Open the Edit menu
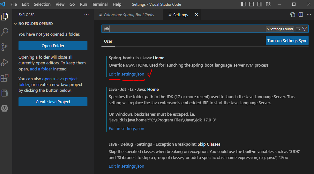Screen dimensions: 314x174 click(x=25, y=4)
